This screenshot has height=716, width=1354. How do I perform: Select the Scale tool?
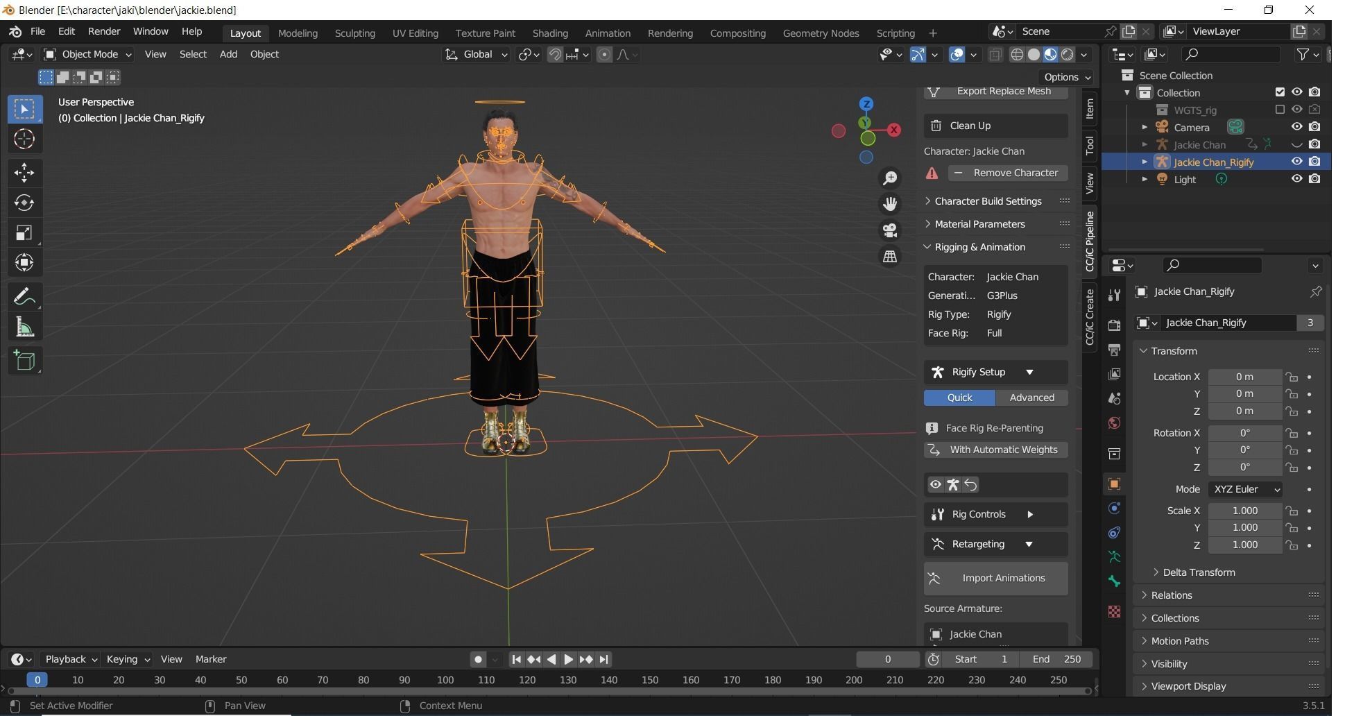[24, 232]
